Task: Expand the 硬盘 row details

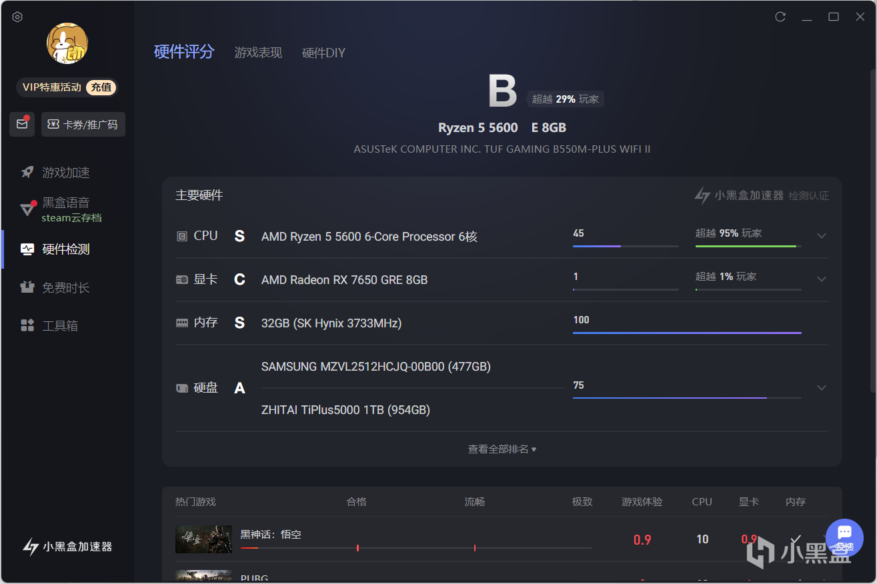Action: [x=822, y=388]
